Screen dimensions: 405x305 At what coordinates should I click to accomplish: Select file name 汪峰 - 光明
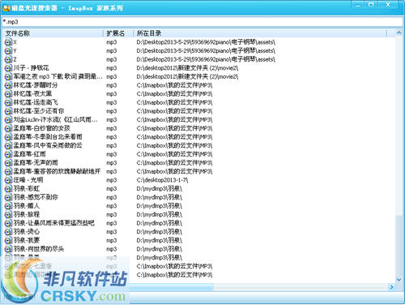28,180
